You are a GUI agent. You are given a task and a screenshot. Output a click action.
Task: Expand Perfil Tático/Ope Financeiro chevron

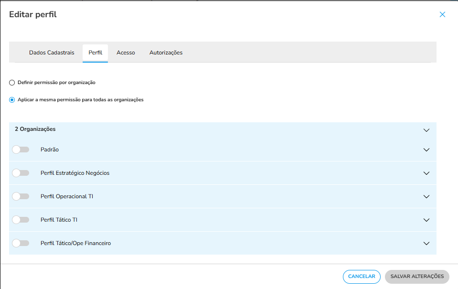[426, 244]
